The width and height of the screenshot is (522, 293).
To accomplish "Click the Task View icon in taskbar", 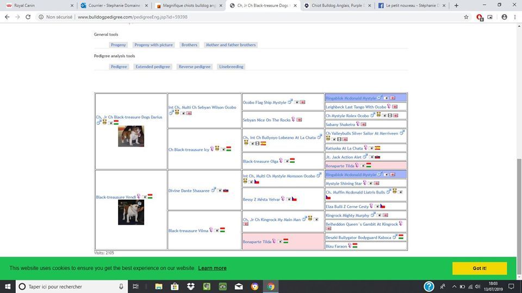I will click(136, 286).
